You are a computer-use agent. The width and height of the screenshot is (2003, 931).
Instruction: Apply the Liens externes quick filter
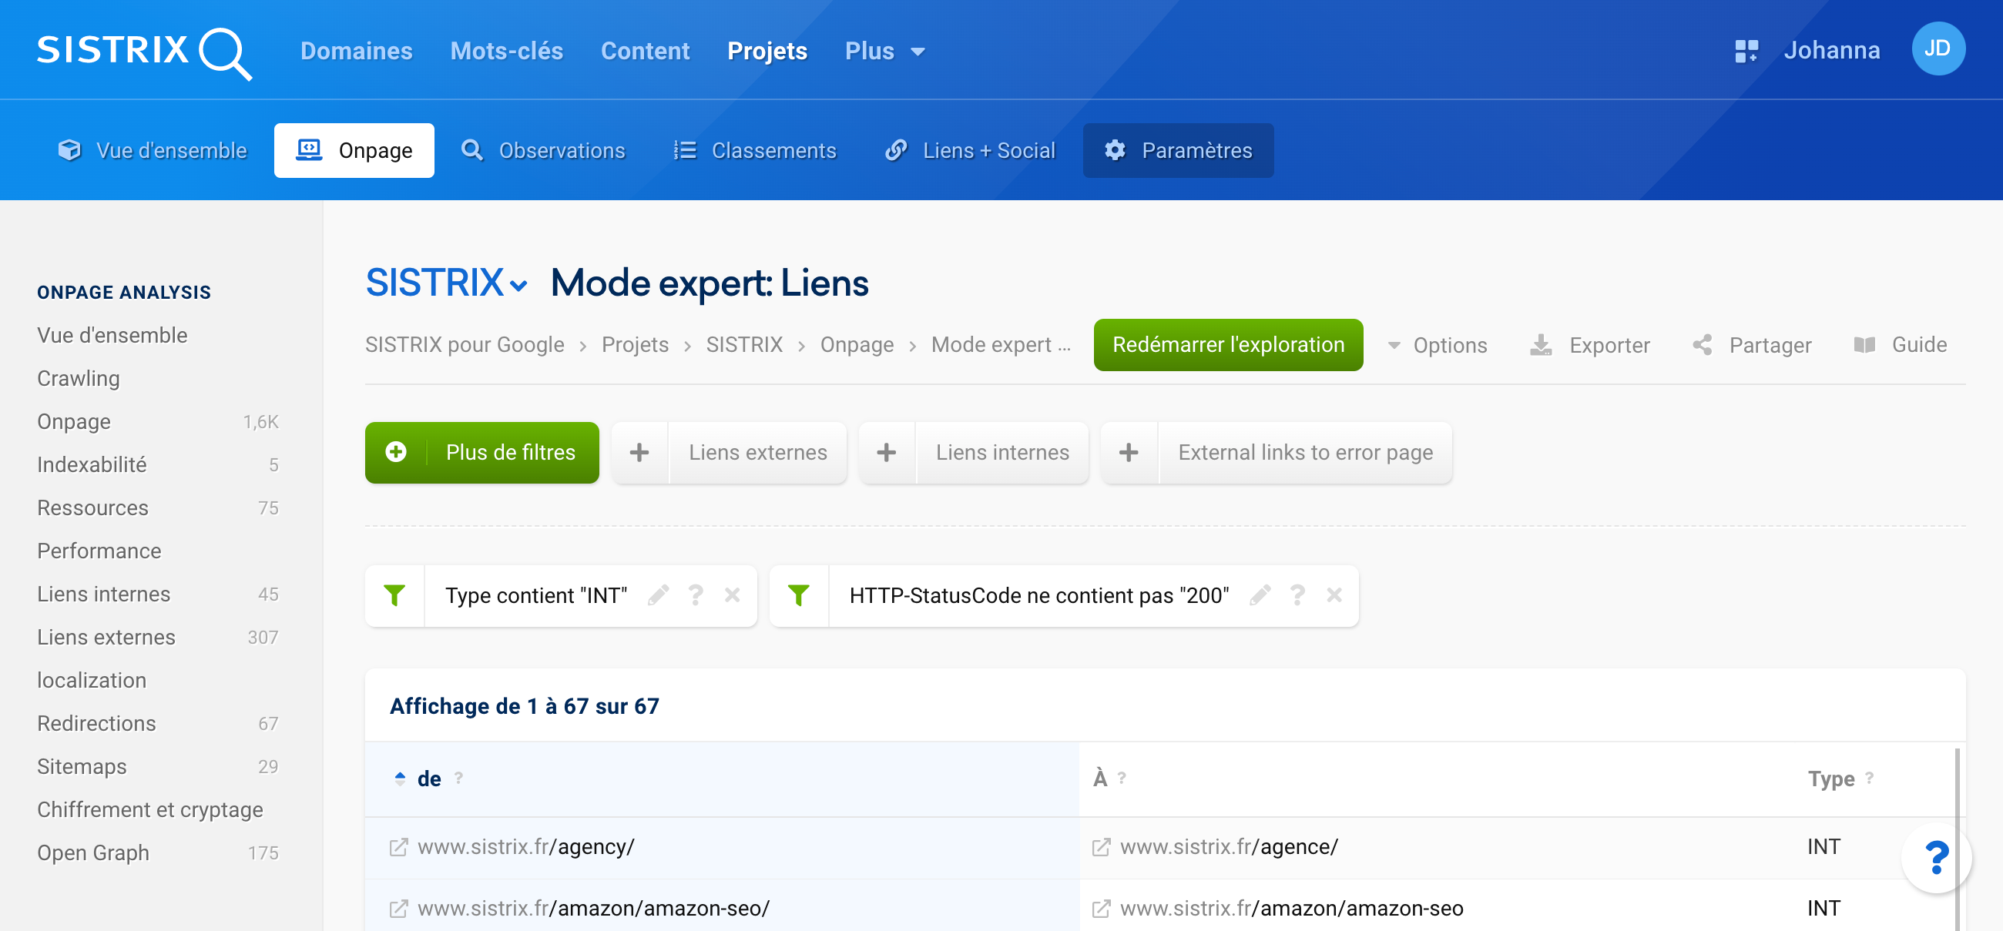[757, 452]
